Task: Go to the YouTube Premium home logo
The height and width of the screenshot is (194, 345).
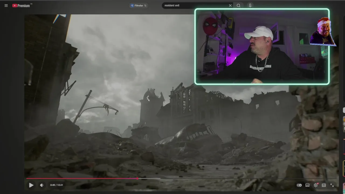Action: point(22,5)
